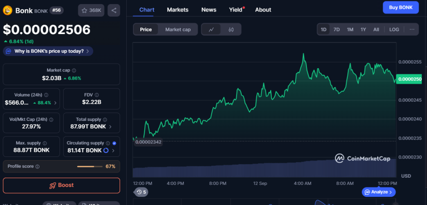
Task: Click the Profile score info icon
Action: click(x=38, y=166)
